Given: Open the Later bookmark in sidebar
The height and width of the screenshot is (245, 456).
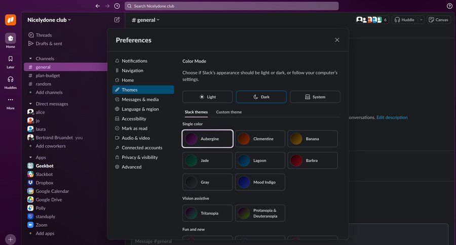Looking at the screenshot, I should coord(10,62).
